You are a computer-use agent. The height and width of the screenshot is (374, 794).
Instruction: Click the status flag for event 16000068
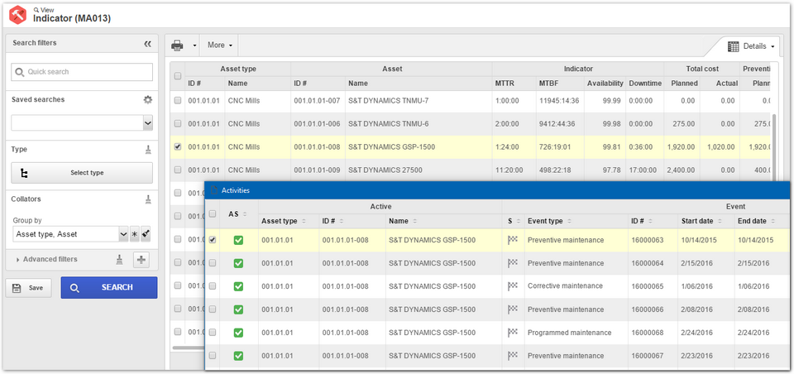point(513,333)
